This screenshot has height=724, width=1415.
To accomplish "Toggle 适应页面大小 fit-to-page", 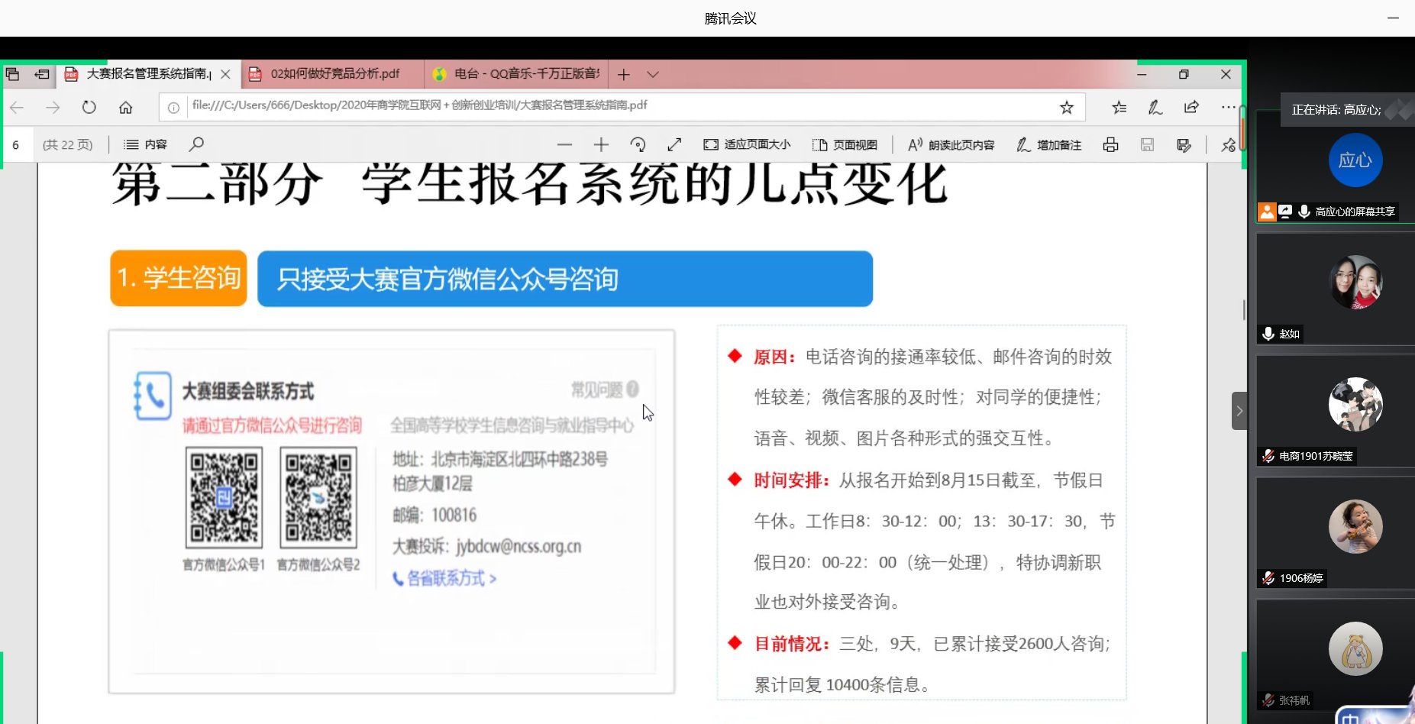I will (x=747, y=144).
